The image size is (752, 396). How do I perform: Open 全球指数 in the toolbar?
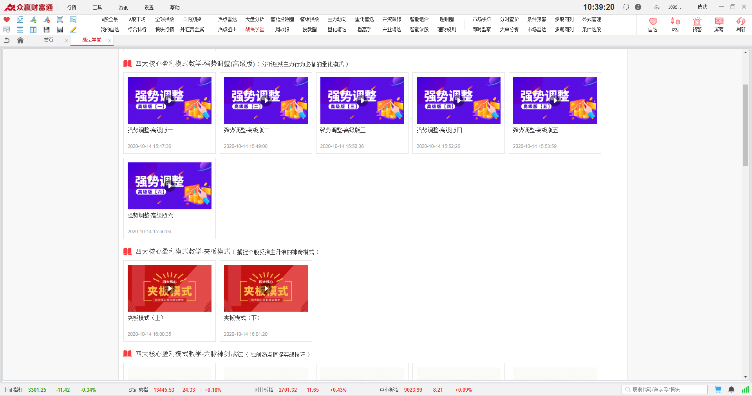tap(164, 19)
